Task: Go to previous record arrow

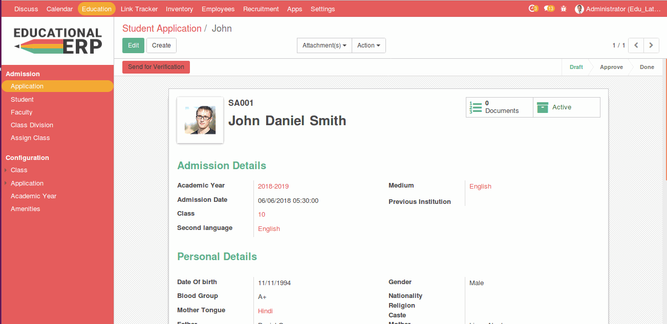Action: [636, 45]
